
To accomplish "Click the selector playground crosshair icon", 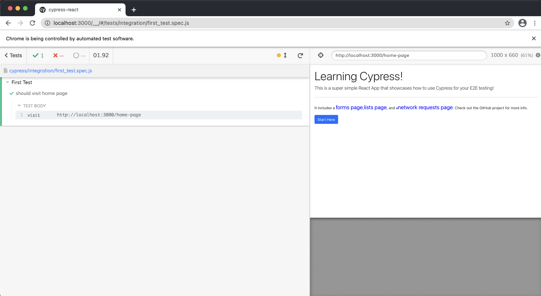I will click(320, 55).
